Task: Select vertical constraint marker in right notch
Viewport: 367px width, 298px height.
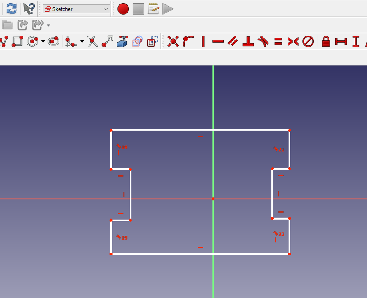Action: 279,194
